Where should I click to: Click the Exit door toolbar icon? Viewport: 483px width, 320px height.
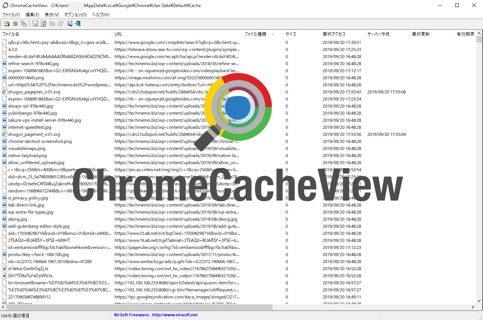point(78,24)
